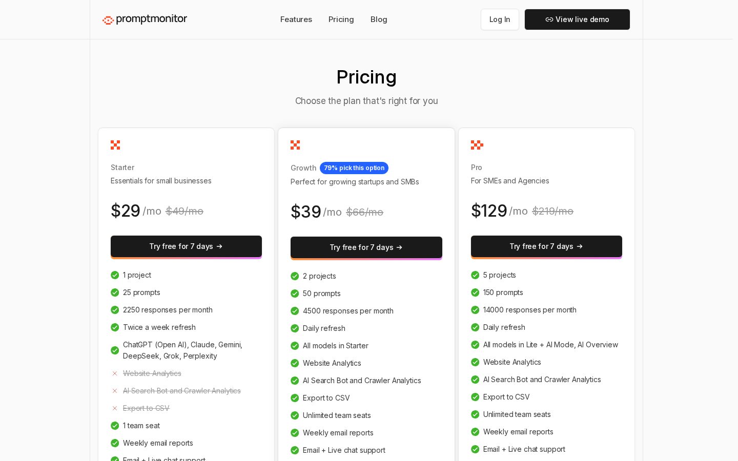The image size is (738, 461).
Task: Click the View live demo button
Action: (x=577, y=19)
